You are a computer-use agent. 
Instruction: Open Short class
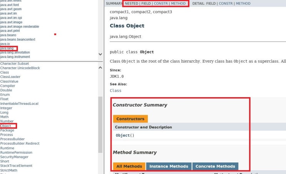click(x=5, y=161)
